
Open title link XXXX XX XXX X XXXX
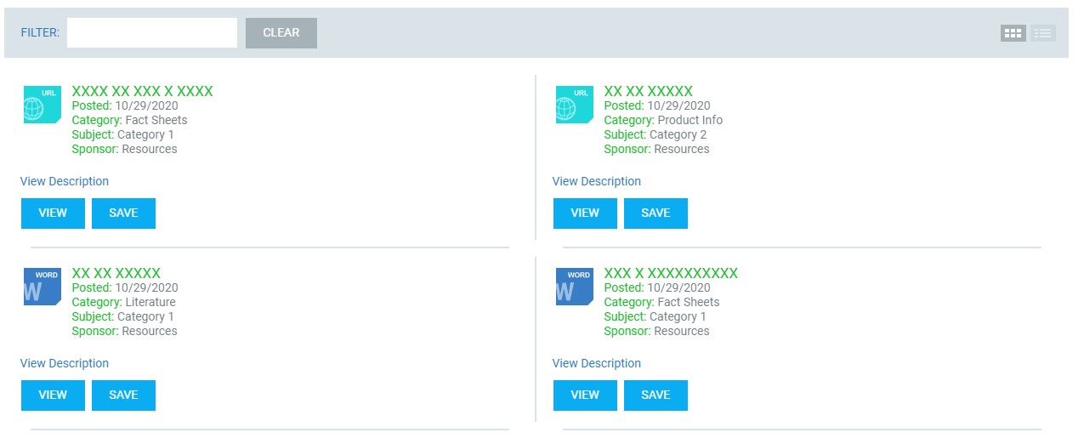143,91
